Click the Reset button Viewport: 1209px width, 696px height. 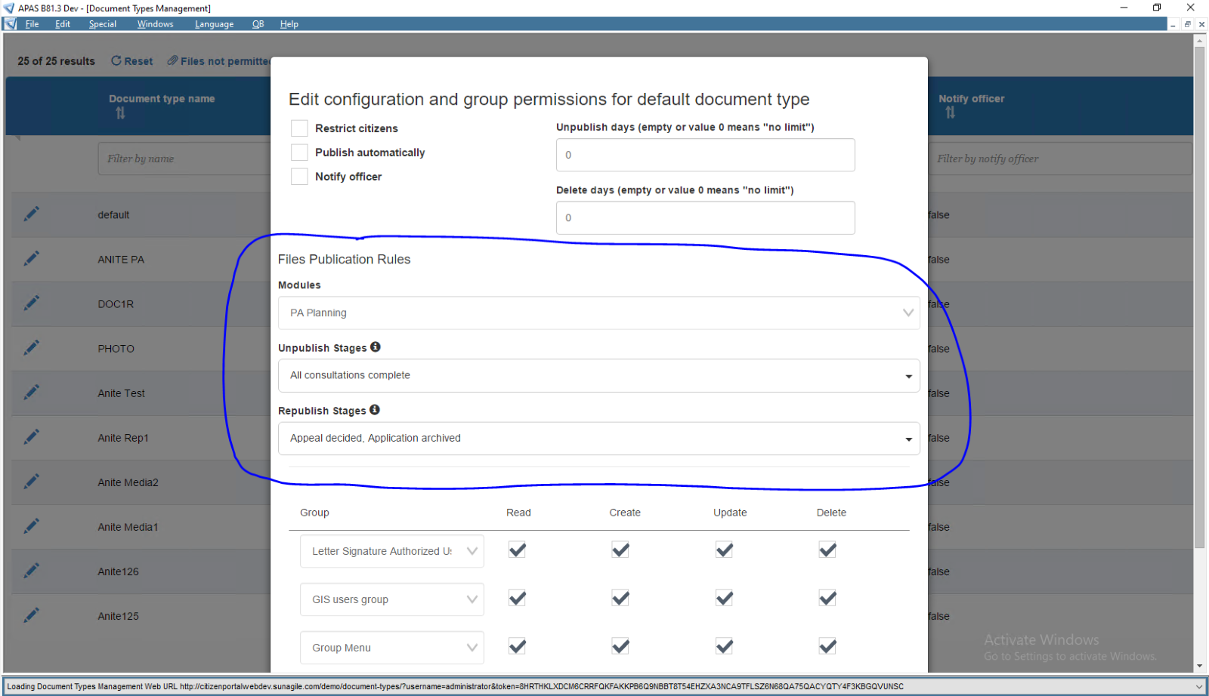point(132,61)
